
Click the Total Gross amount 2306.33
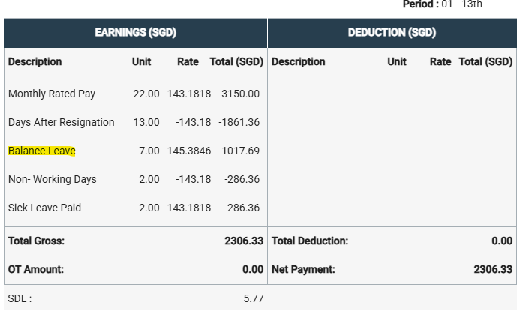pyautogui.click(x=243, y=241)
